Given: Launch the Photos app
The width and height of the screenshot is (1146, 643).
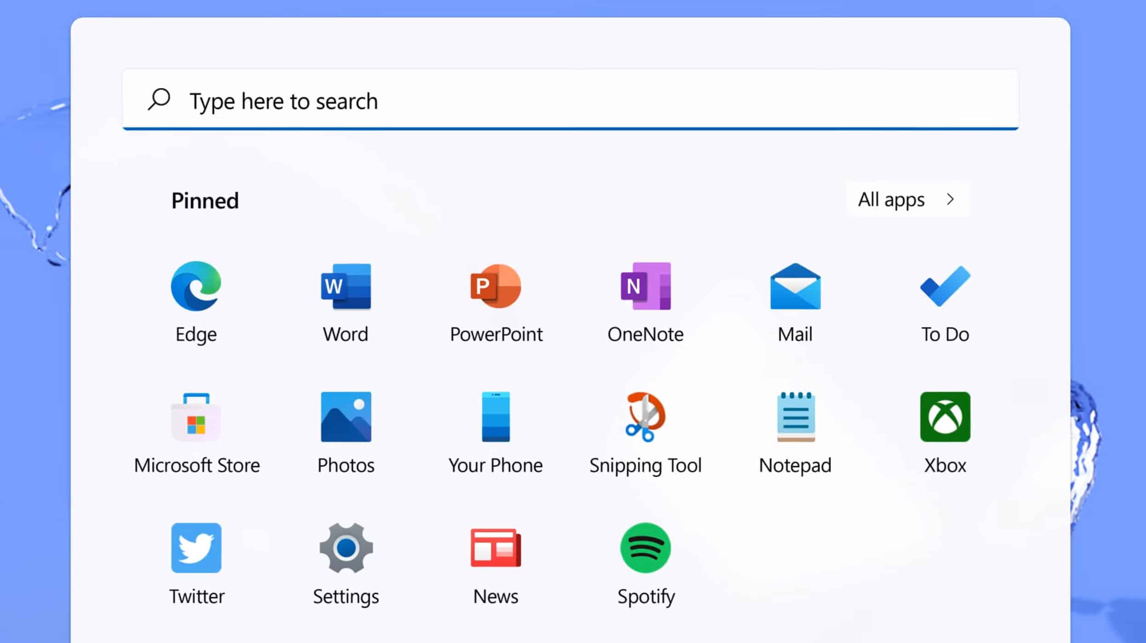Looking at the screenshot, I should click(x=346, y=417).
